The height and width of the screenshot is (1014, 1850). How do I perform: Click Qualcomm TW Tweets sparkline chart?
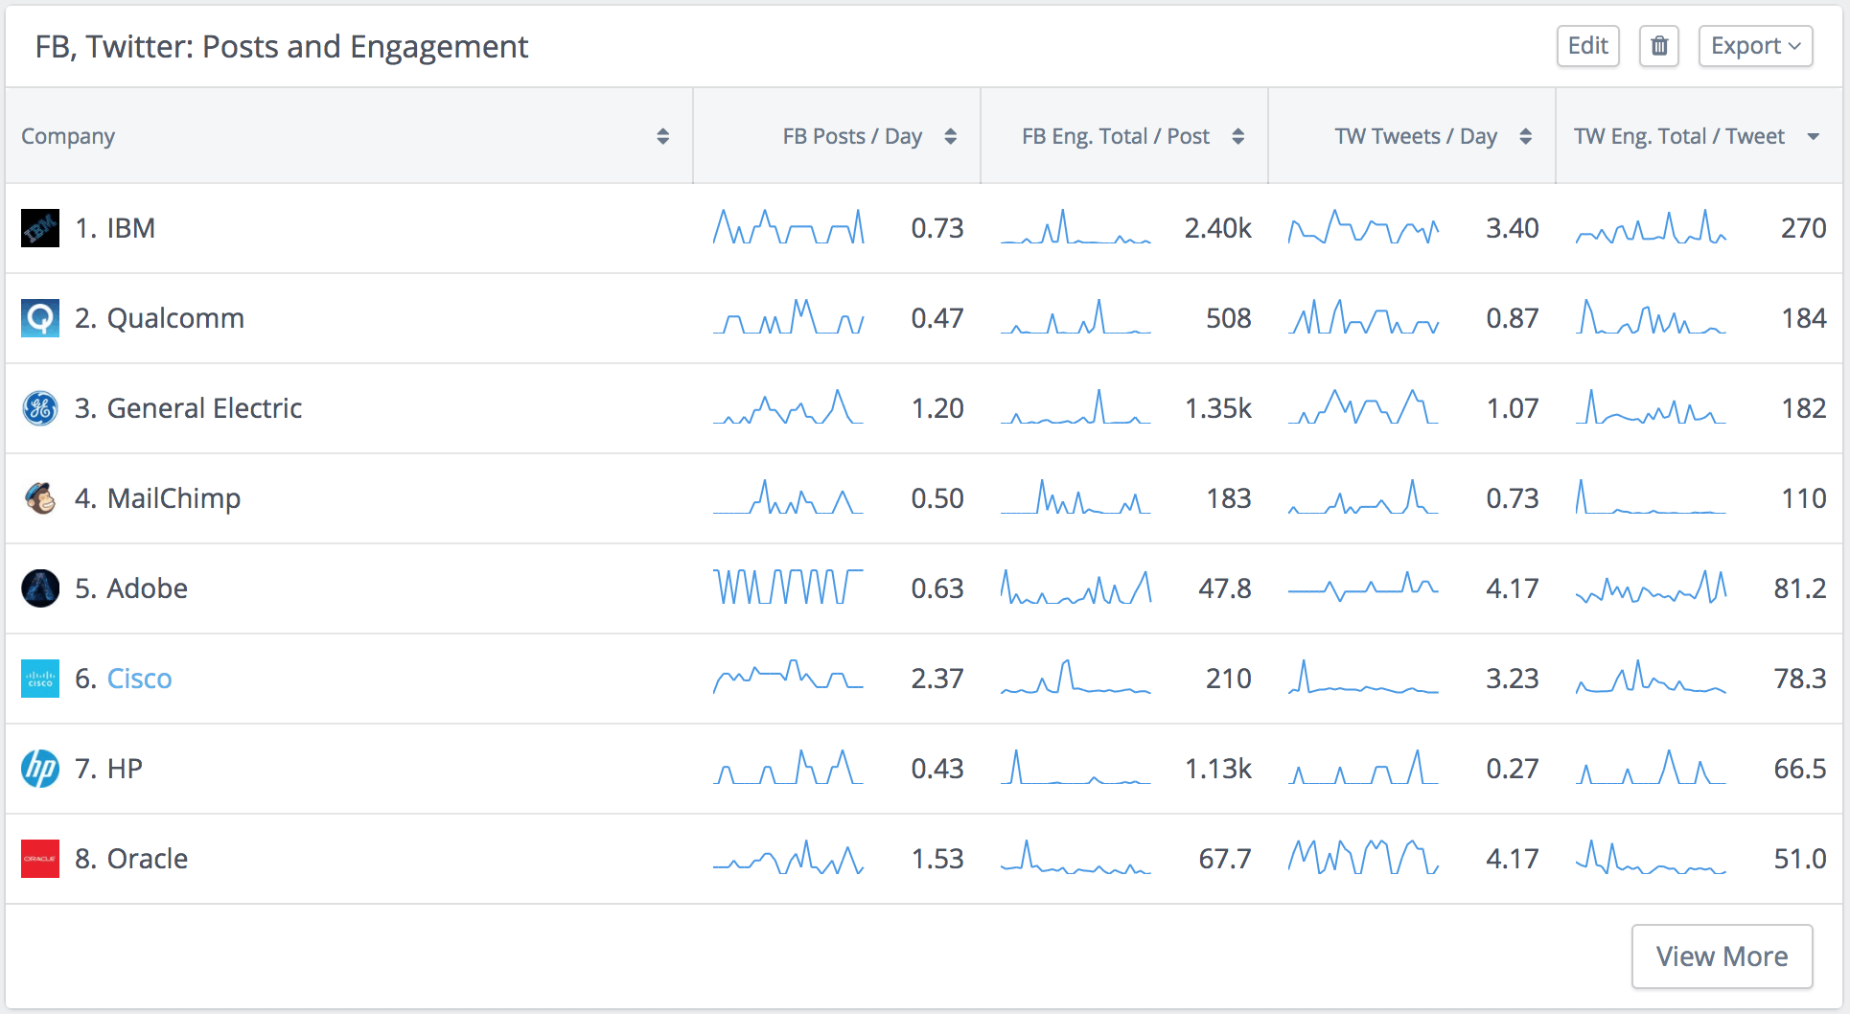tap(1363, 317)
